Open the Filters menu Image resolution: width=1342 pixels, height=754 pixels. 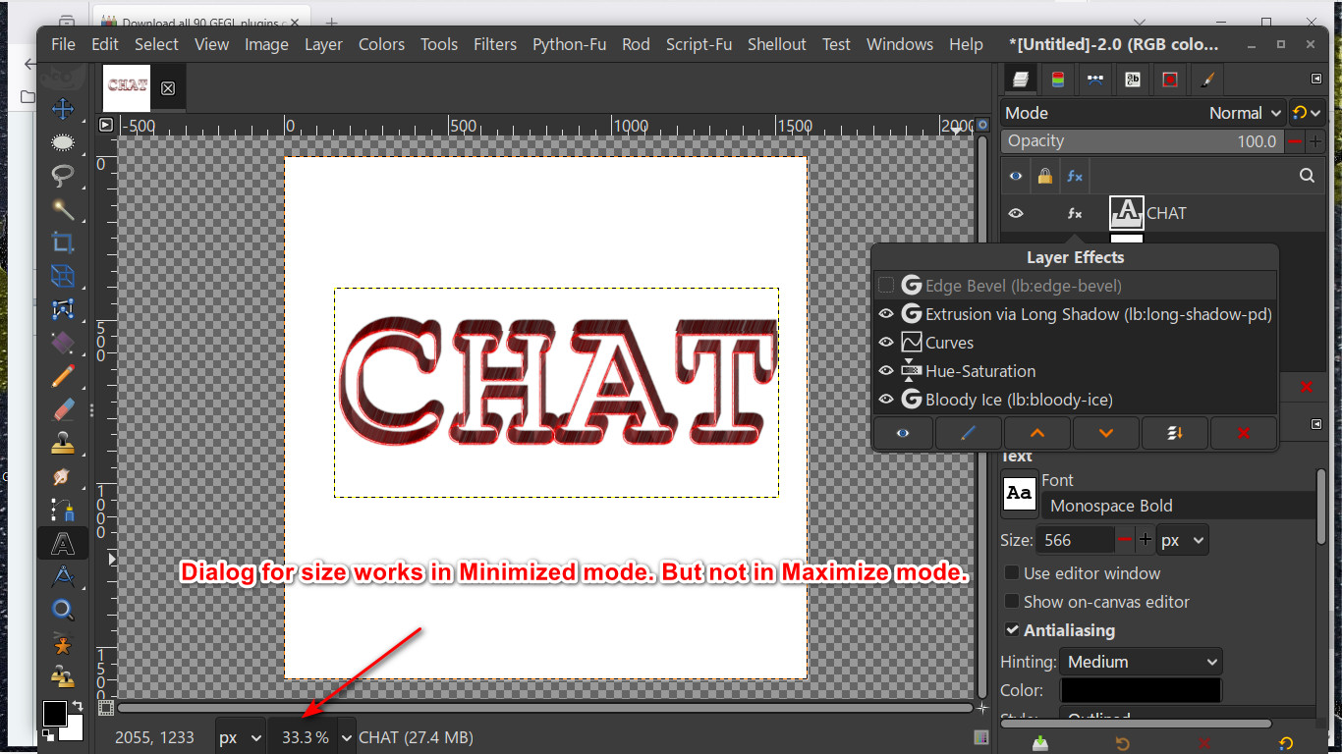click(495, 44)
